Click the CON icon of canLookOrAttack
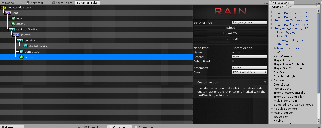This screenshot has width=322, height=128. click(x=12, y=29)
